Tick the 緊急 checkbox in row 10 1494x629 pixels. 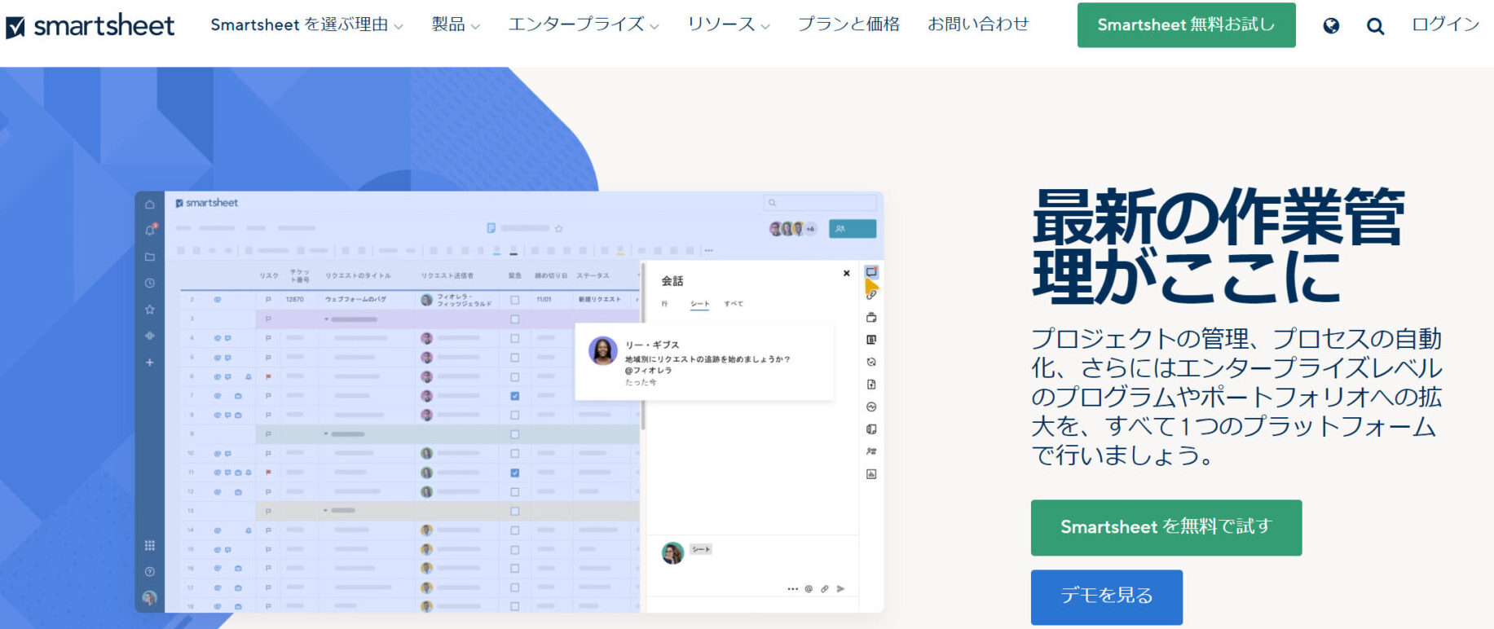pyautogui.click(x=514, y=453)
